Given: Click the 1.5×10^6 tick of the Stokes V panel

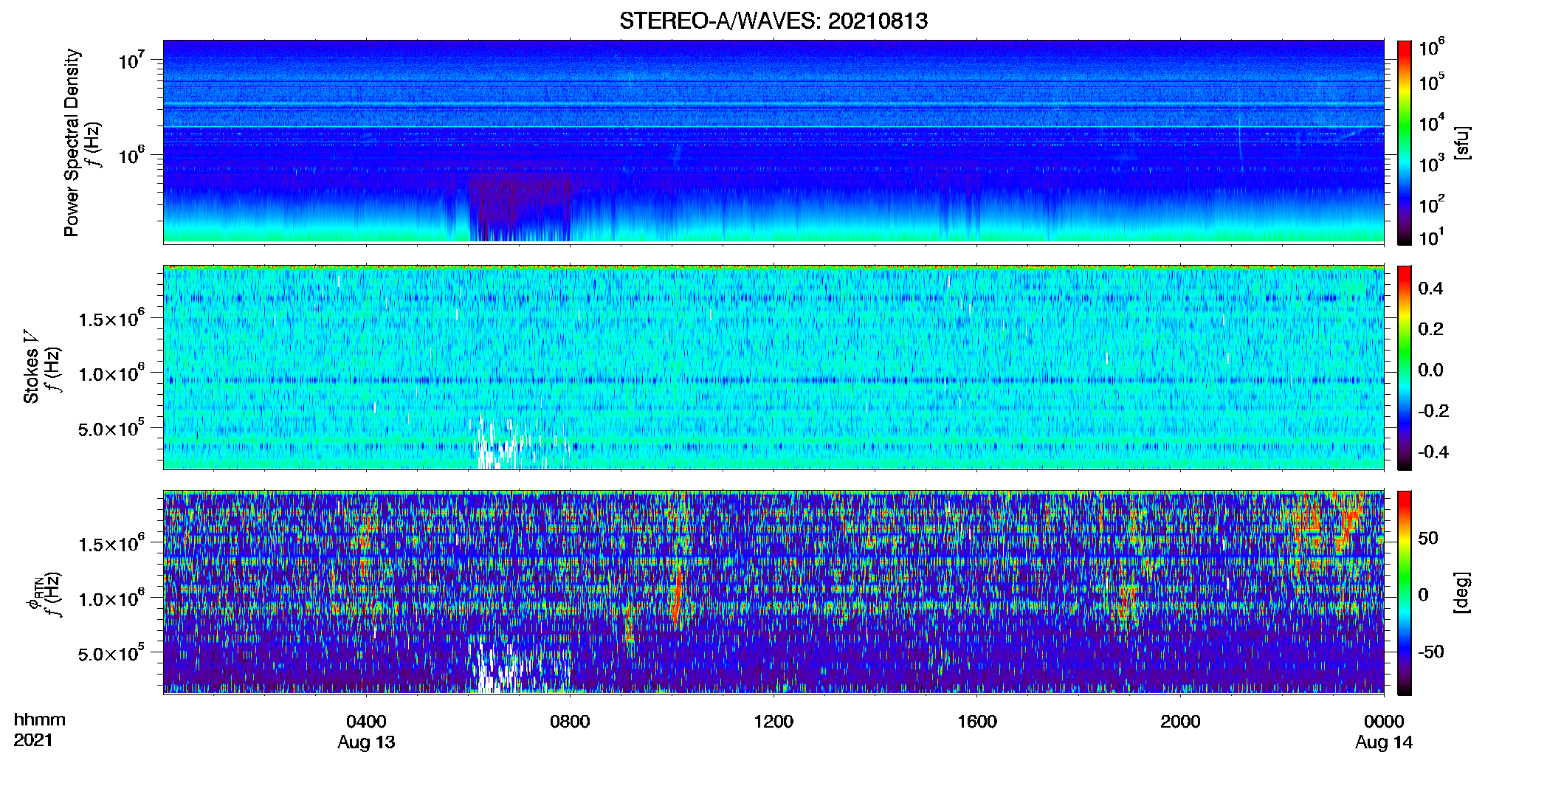Looking at the screenshot, I should pos(111,318).
